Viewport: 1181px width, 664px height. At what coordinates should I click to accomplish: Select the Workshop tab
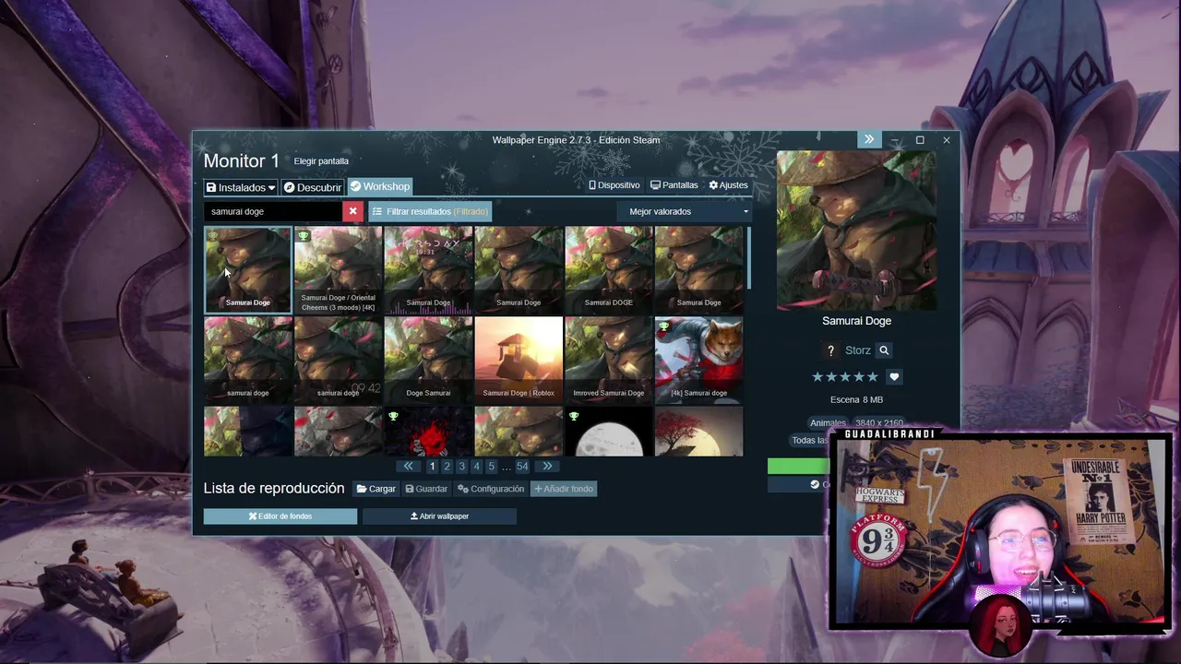(x=379, y=186)
